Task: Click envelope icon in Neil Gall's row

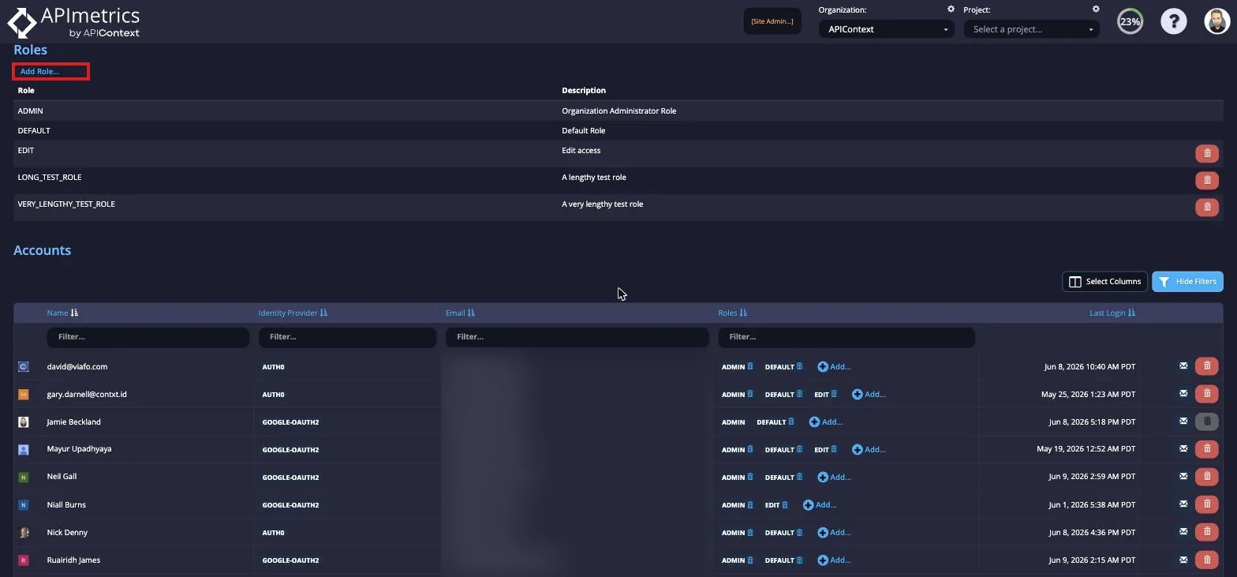Action: pos(1183,476)
